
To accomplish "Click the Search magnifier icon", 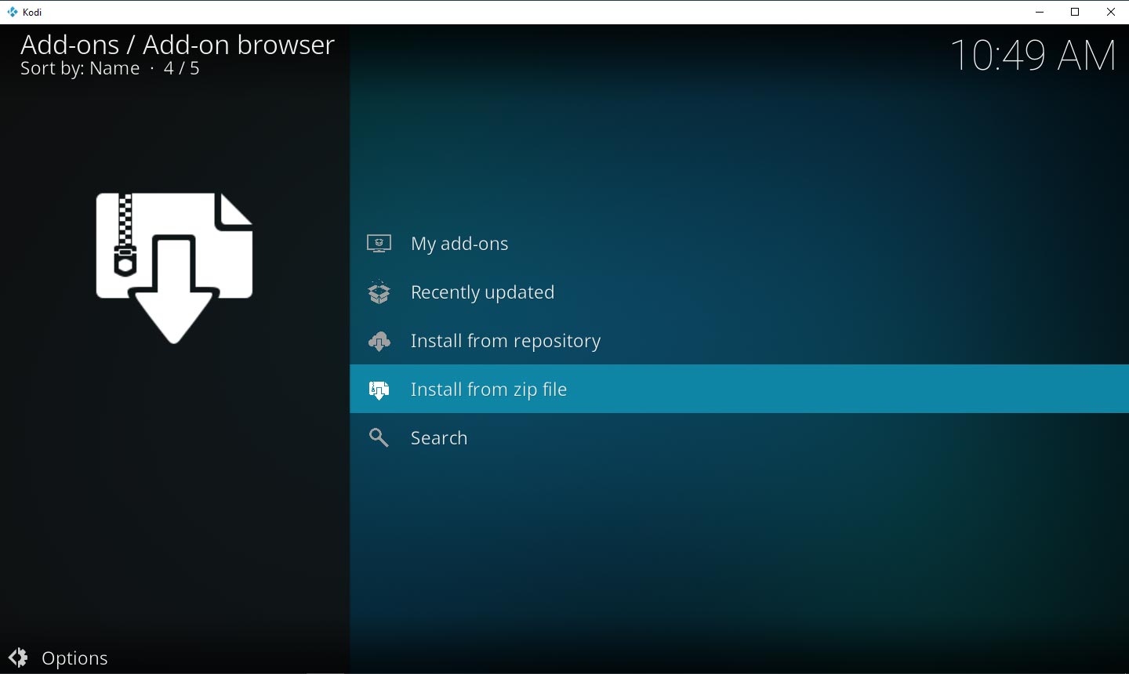I will (x=379, y=437).
